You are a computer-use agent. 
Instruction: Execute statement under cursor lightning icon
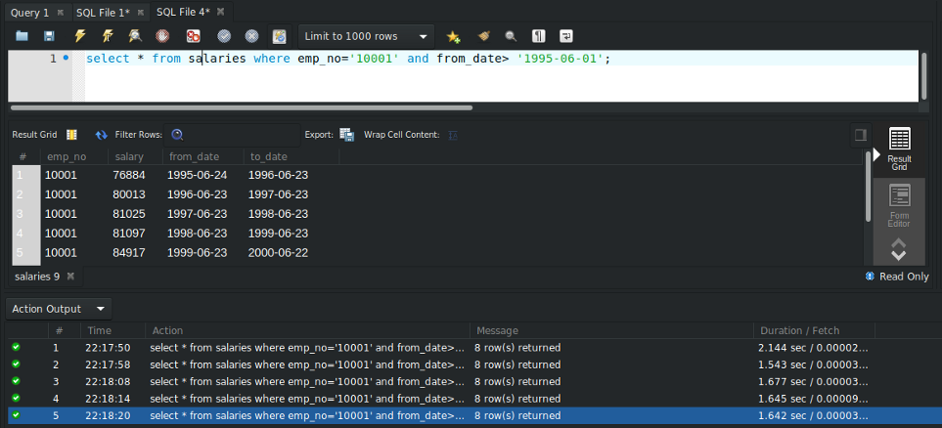tap(108, 36)
